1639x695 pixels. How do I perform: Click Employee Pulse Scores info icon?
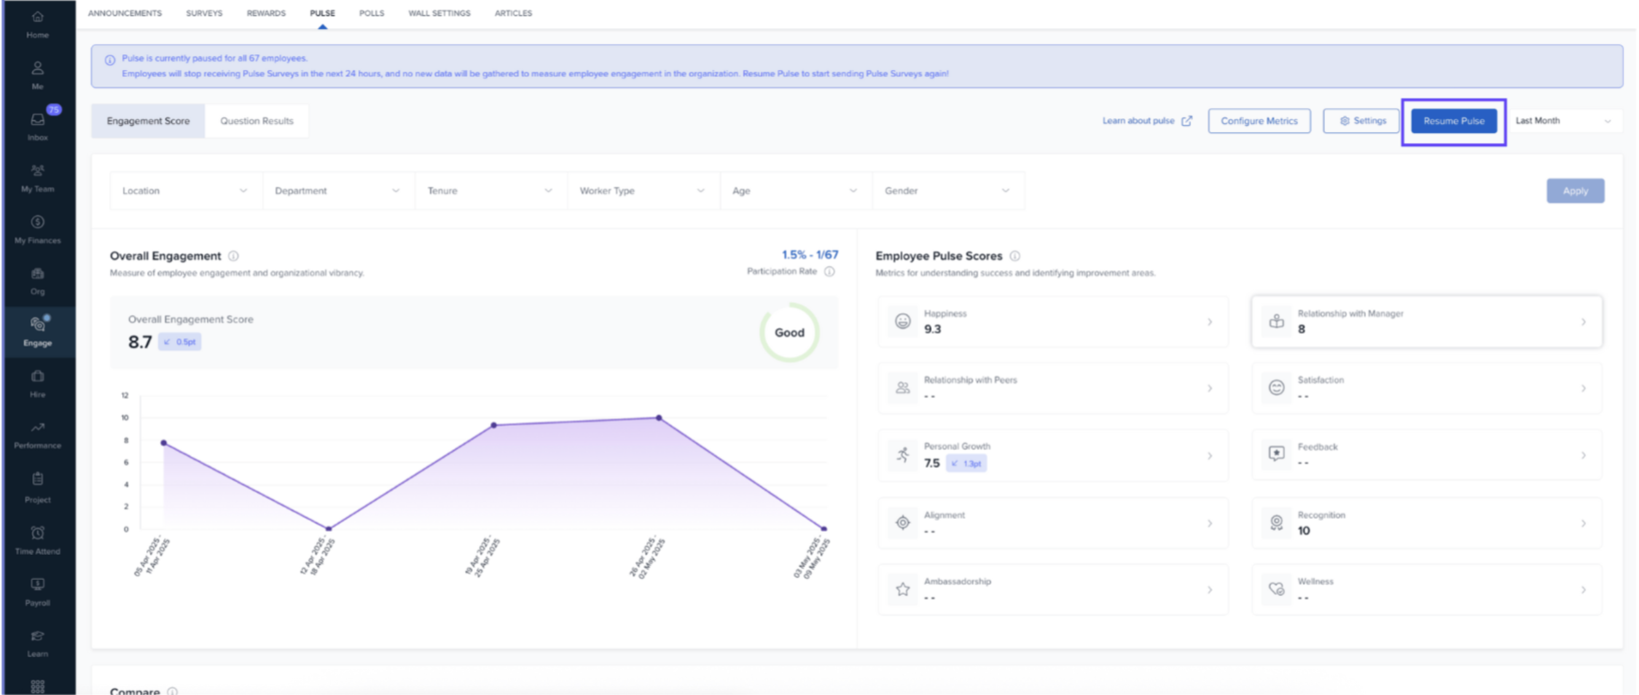pyautogui.click(x=1015, y=256)
